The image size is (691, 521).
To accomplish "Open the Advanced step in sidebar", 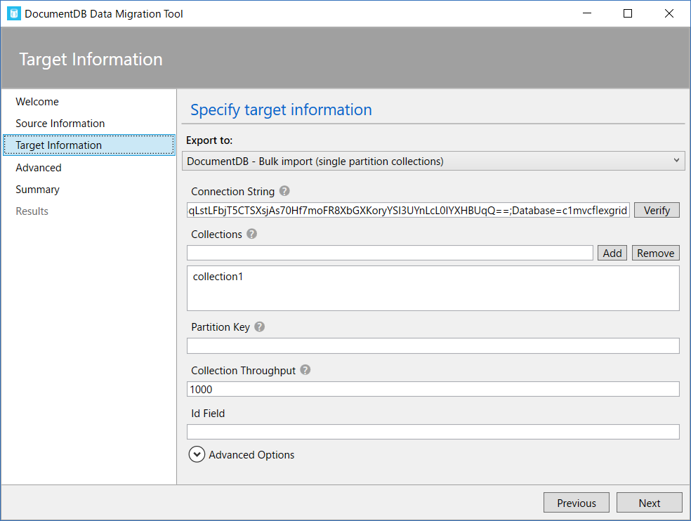I will click(39, 168).
